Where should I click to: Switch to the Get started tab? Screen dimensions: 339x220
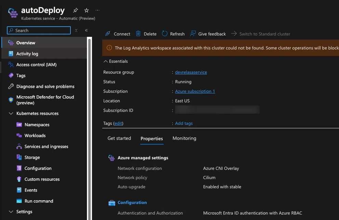pos(119,138)
